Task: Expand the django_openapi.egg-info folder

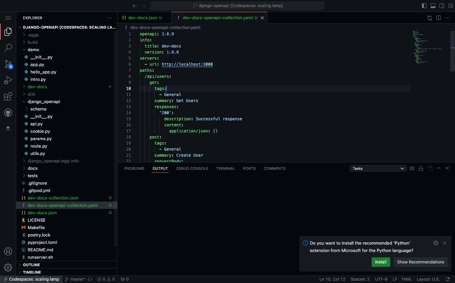Action: 53,161
